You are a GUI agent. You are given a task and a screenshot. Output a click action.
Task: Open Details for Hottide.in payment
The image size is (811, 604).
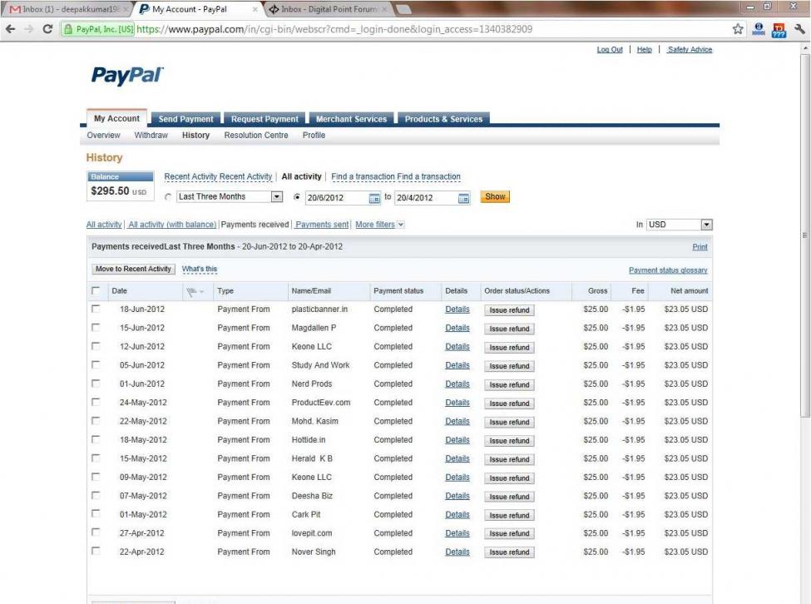pos(457,439)
